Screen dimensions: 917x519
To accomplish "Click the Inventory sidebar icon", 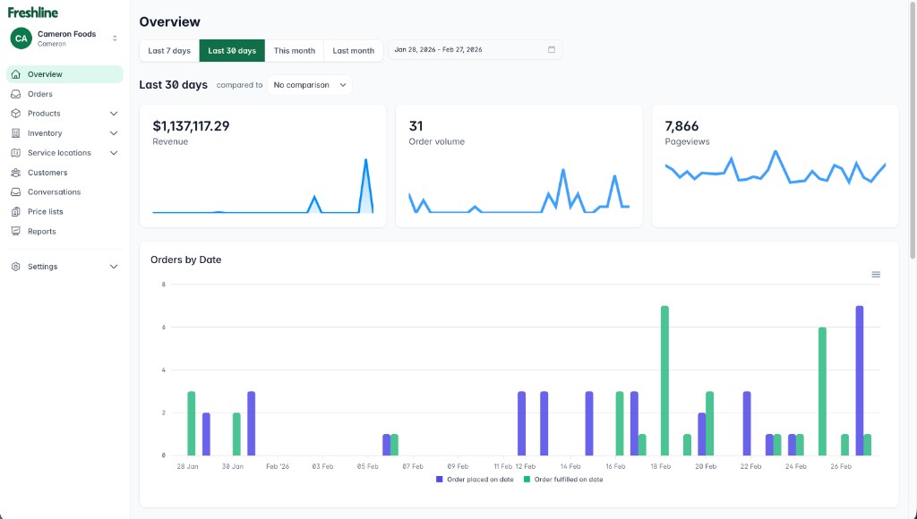I will pyautogui.click(x=16, y=132).
